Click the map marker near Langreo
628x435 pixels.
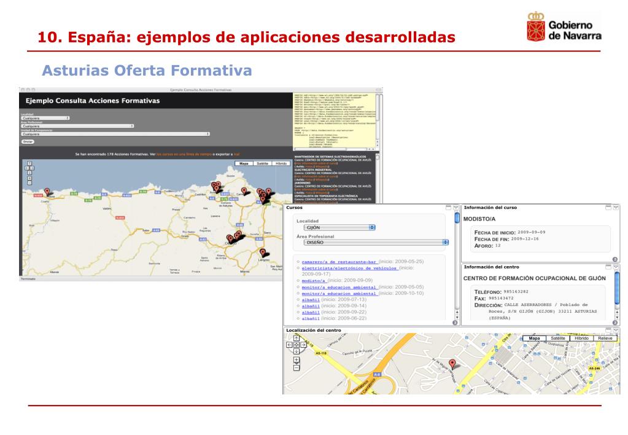[x=263, y=253]
